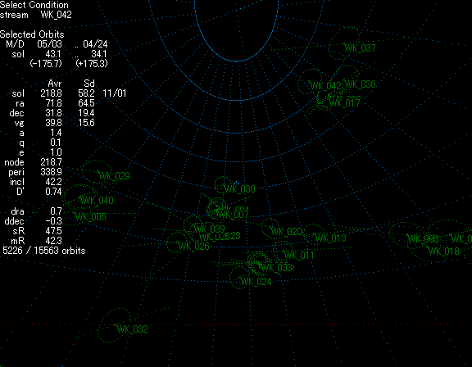The image size is (472, 367).
Task: Click the WK_007 radiant label
Action: tap(233, 215)
